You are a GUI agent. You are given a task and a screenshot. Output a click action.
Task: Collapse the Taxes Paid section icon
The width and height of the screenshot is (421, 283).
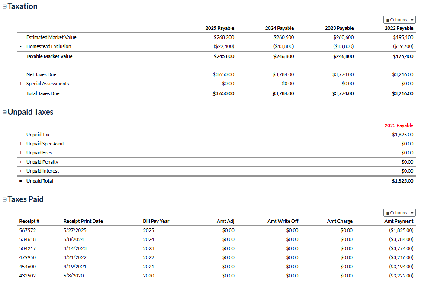click(x=5, y=200)
